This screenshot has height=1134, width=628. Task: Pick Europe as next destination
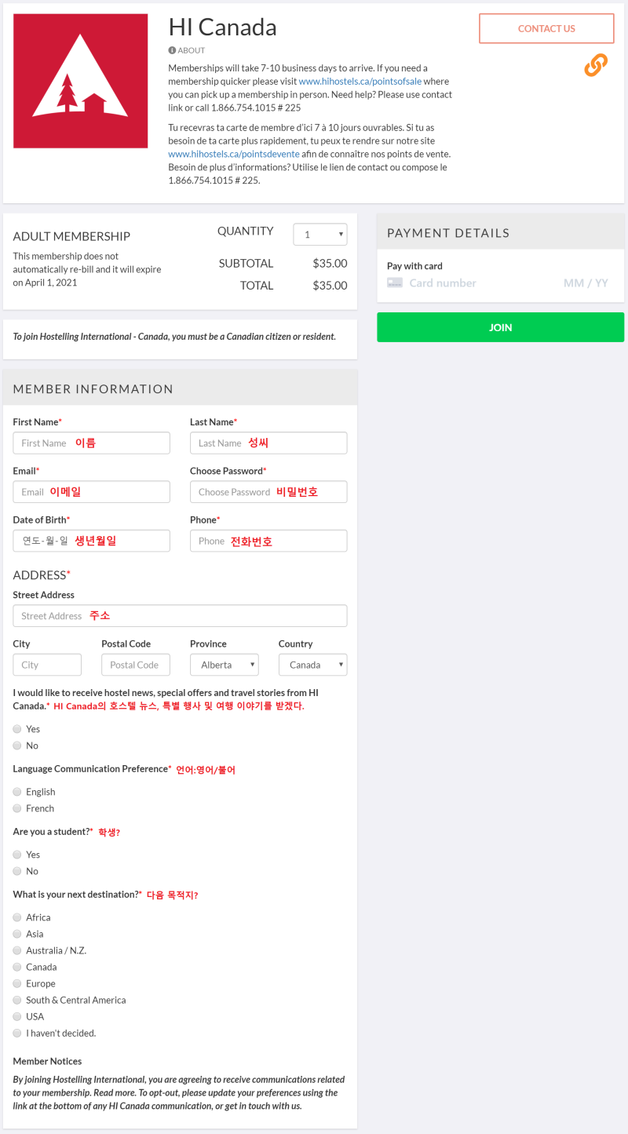pos(17,983)
